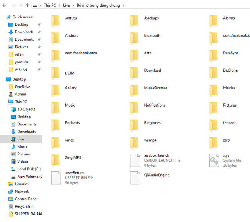
Task: Collapse the Quick access tree node
Action: pyautogui.click(x=3, y=17)
